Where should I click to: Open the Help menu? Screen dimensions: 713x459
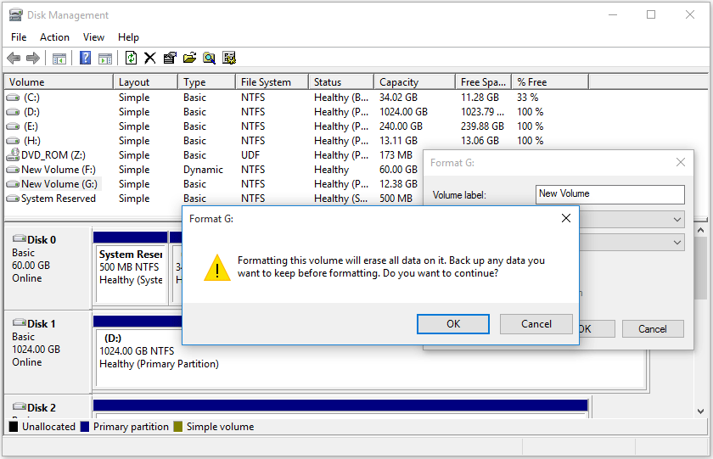pos(128,37)
